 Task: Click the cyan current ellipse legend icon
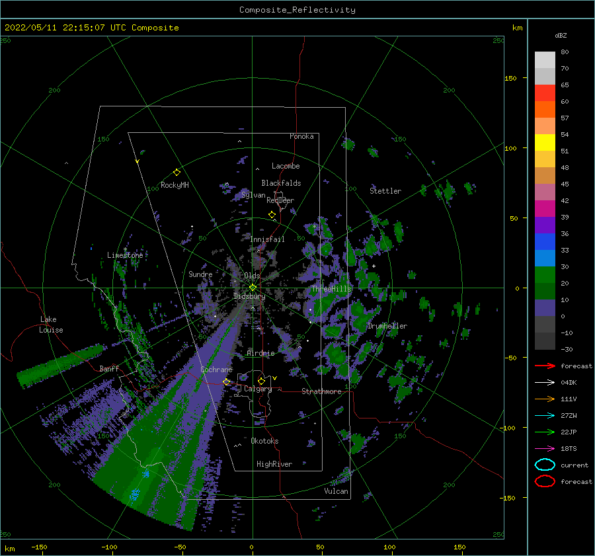(545, 465)
